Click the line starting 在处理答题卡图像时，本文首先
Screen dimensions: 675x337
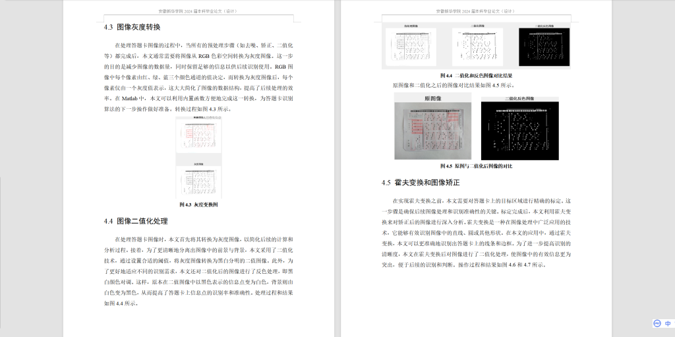coord(204,239)
